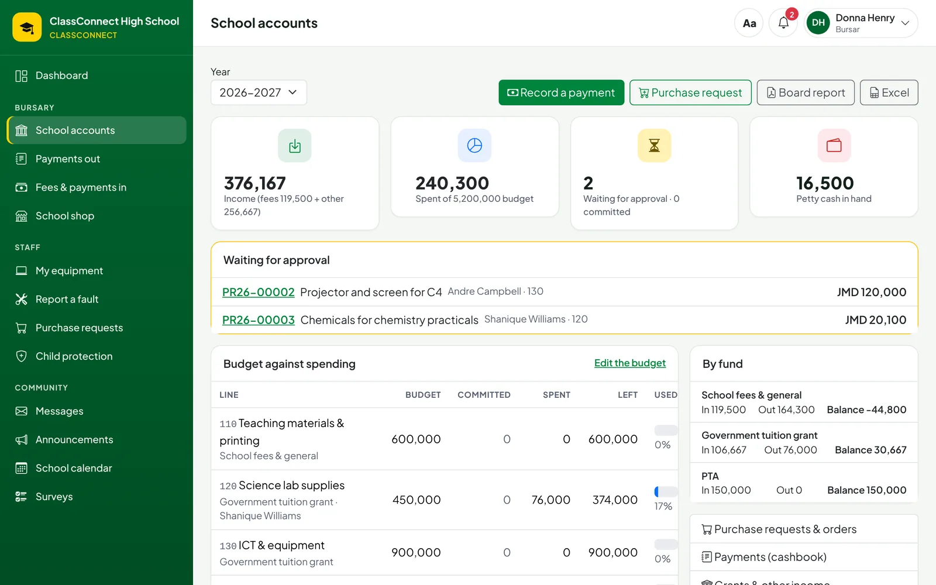Open Purchase requests in sidebar

click(97, 328)
